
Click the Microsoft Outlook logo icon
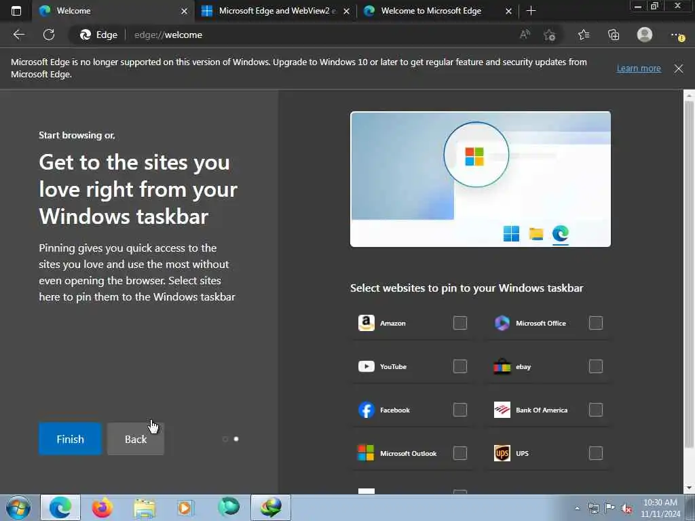coord(366,453)
